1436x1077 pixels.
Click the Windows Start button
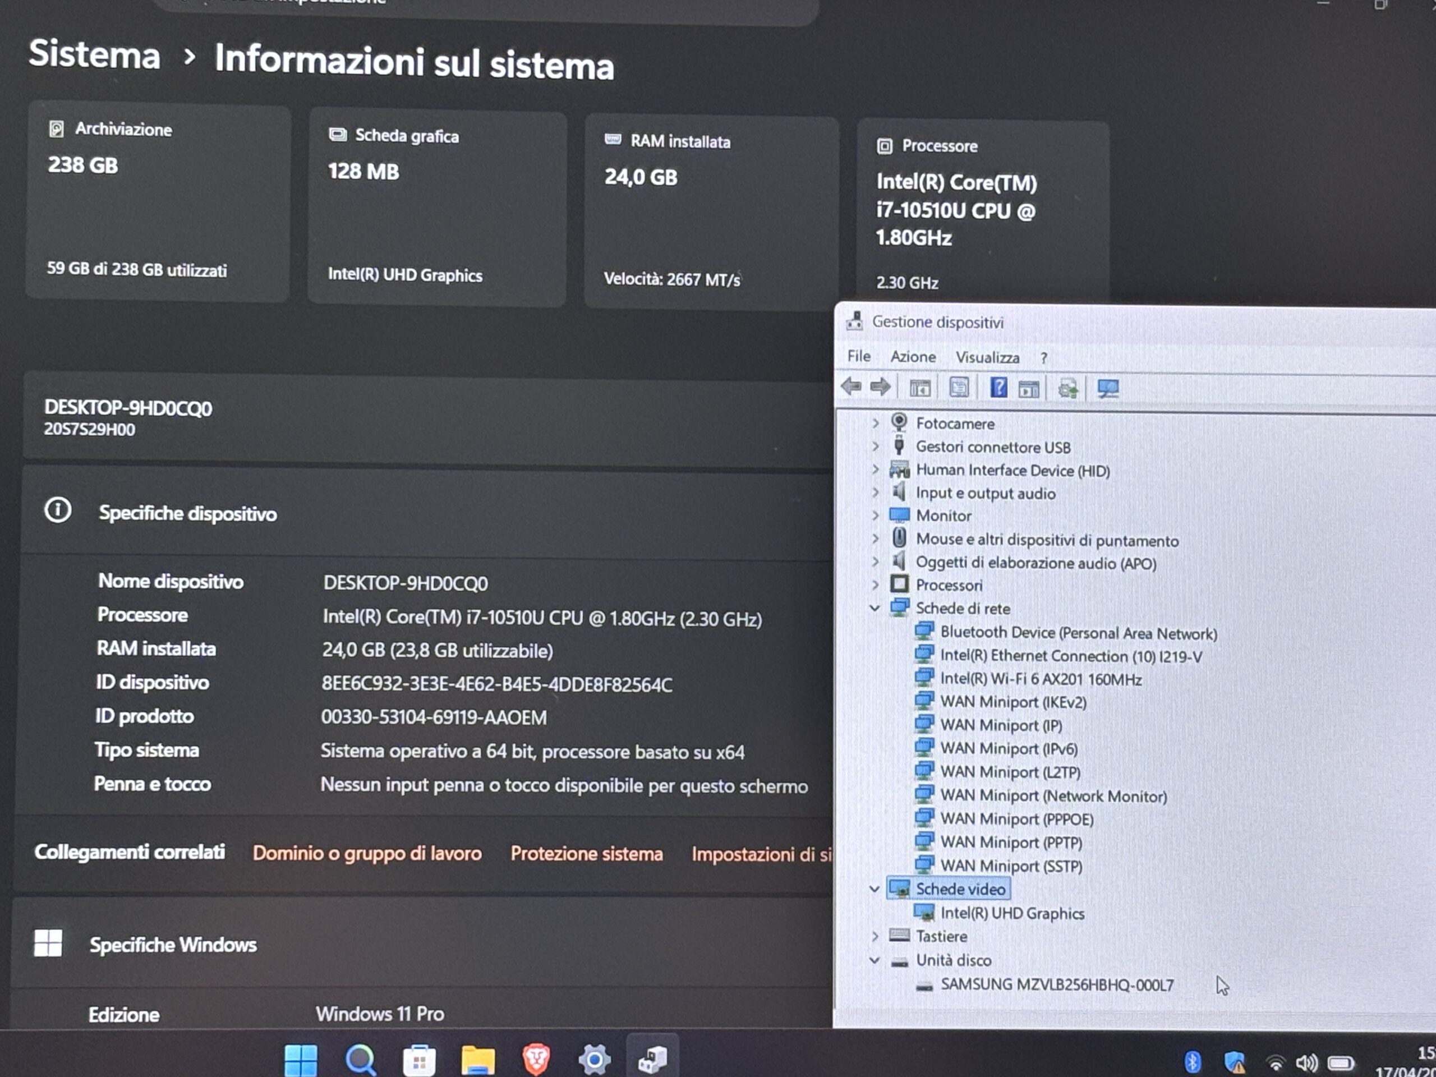[301, 1060]
